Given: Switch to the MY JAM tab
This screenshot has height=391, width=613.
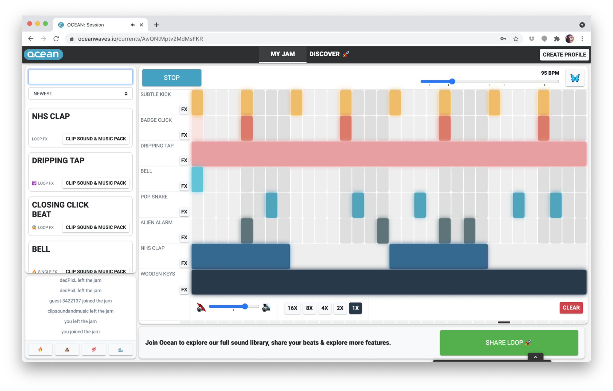Looking at the screenshot, I should coord(283,54).
